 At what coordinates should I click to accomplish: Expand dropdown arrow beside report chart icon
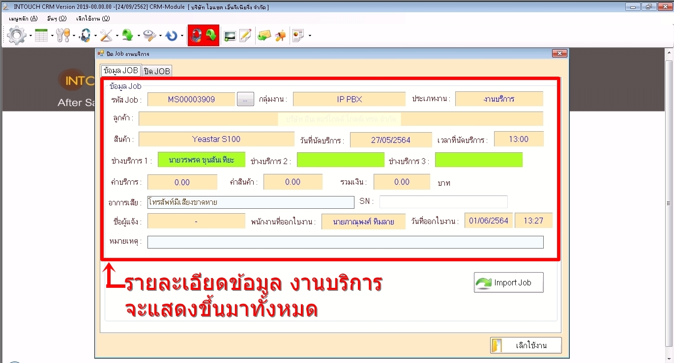tap(310, 36)
